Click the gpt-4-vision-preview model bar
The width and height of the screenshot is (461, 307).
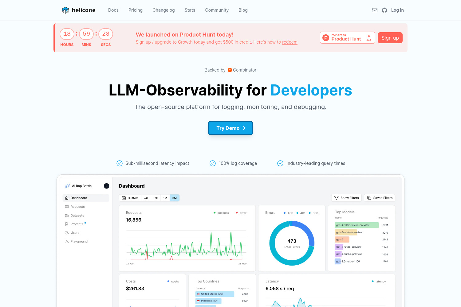(346, 232)
